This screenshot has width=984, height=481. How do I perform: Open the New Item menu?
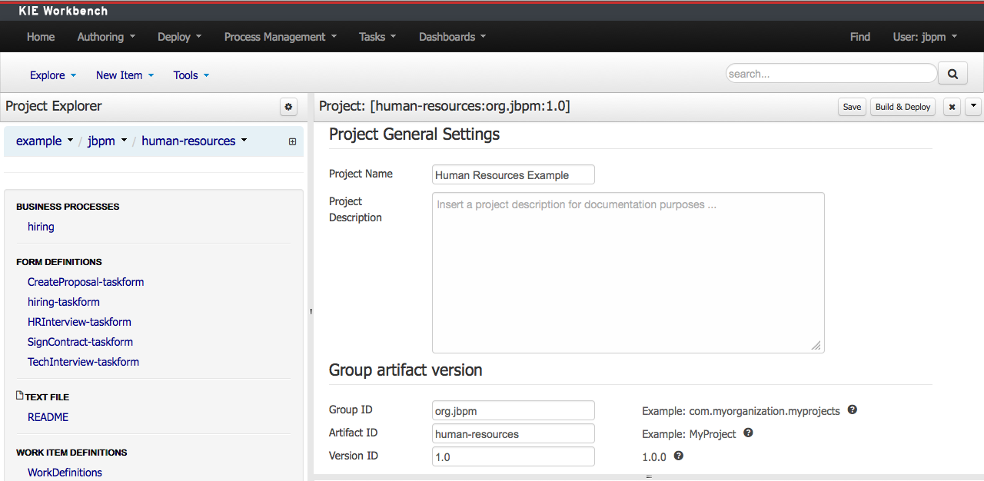(x=125, y=75)
